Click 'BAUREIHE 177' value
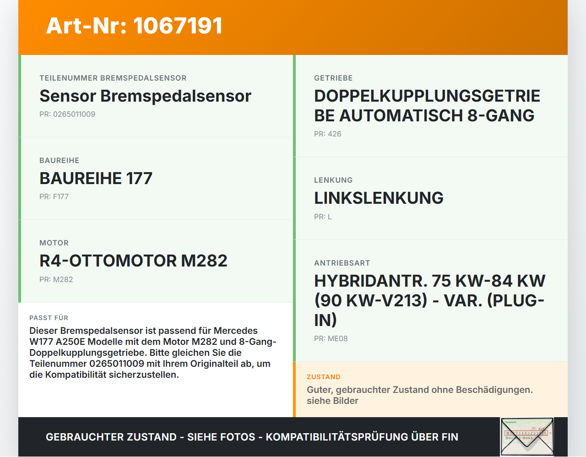This screenshot has width=586, height=457. pos(96,179)
